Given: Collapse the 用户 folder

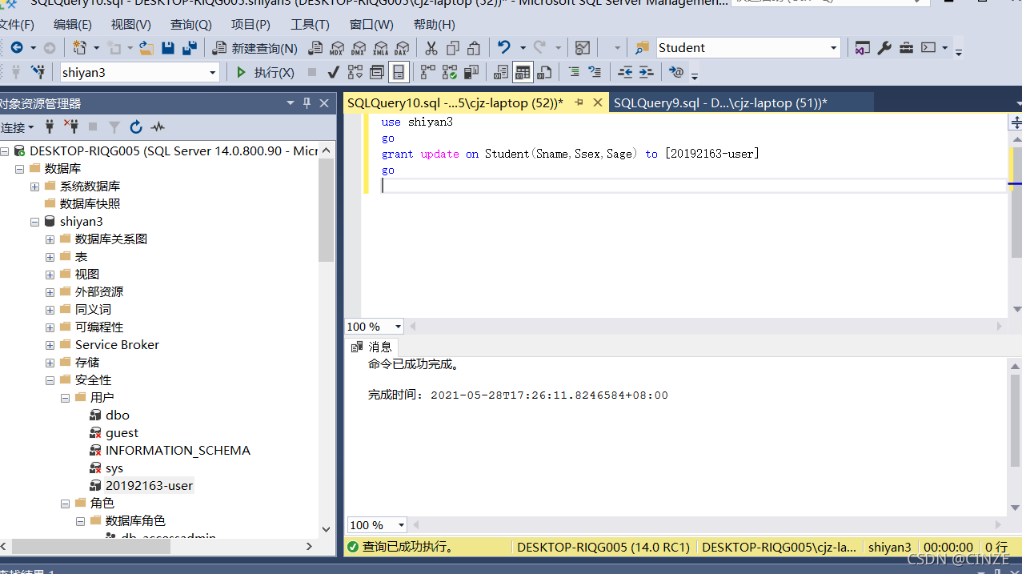Looking at the screenshot, I should [65, 398].
